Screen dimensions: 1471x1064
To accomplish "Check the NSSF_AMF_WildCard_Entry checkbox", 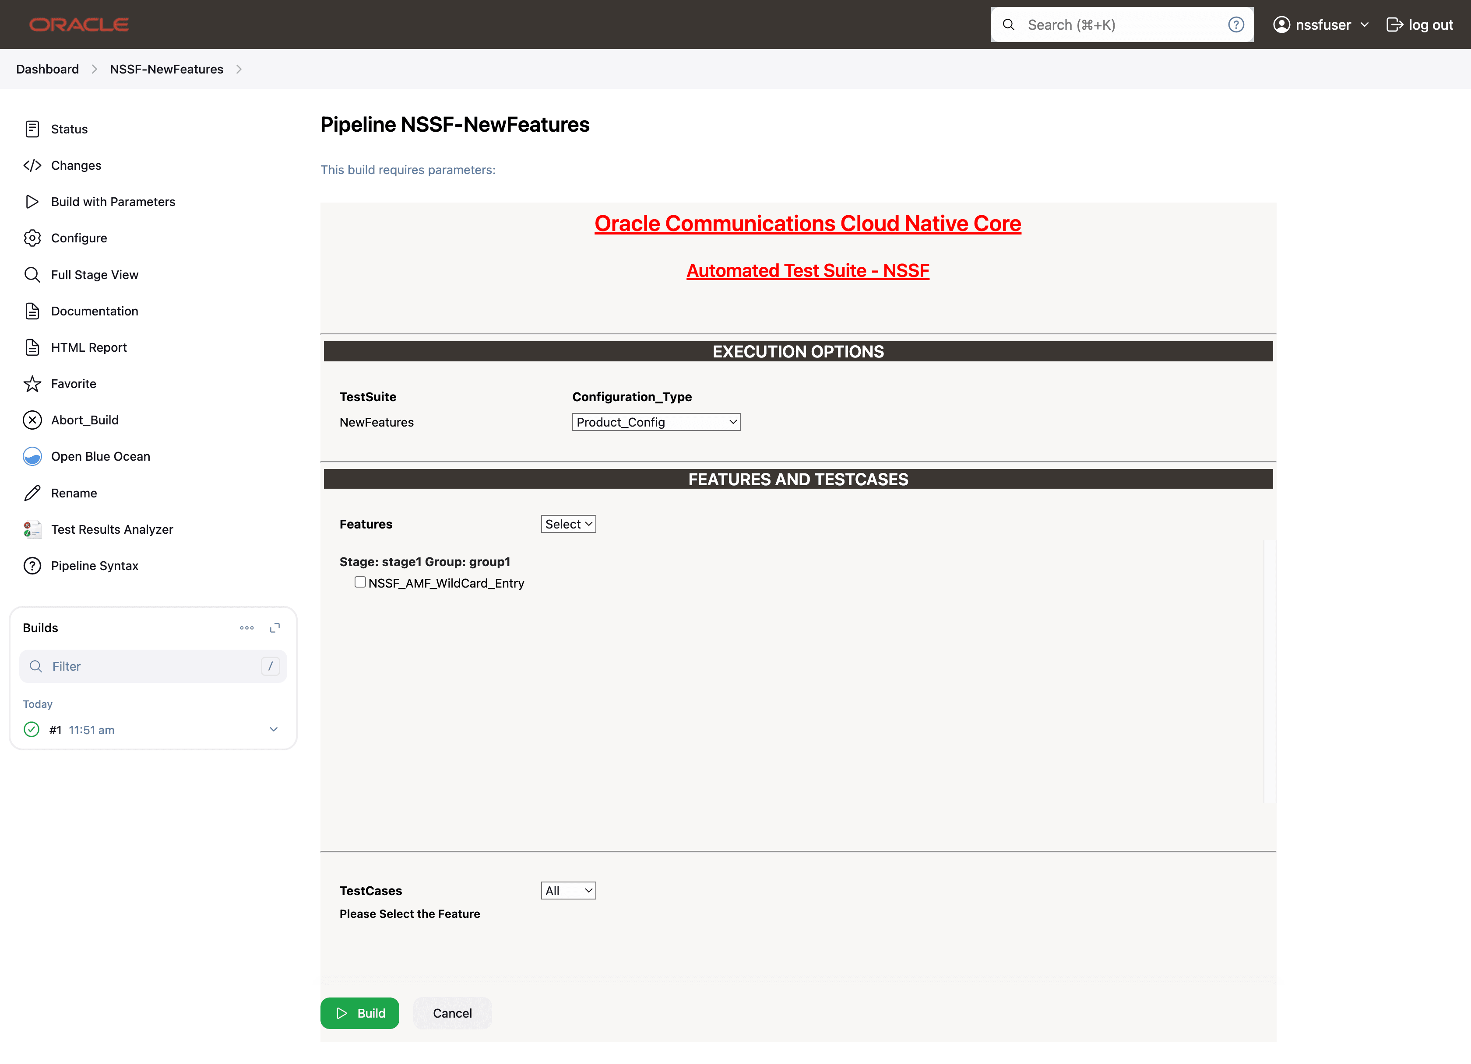I will [360, 582].
